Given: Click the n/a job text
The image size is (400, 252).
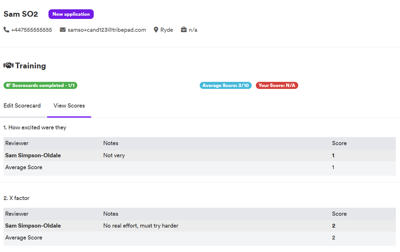Looking at the screenshot, I should click(193, 30).
